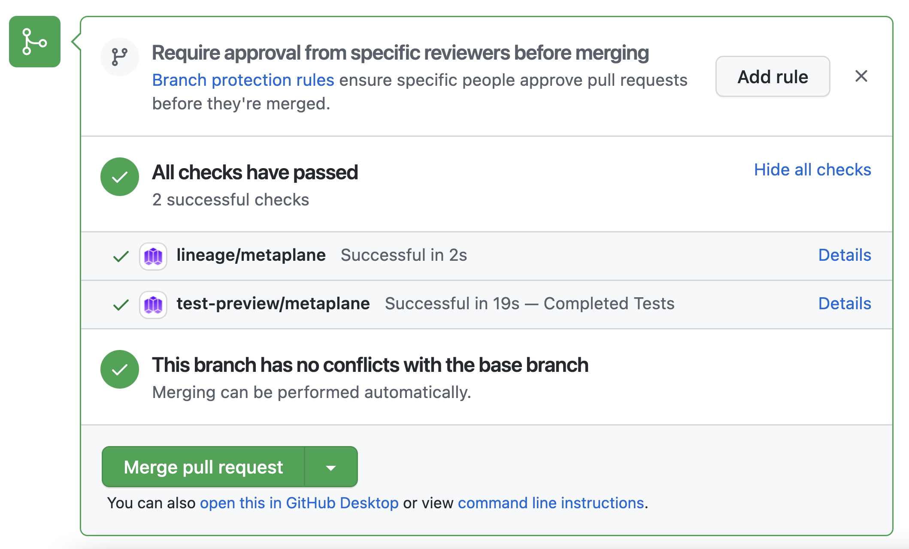Click open this in GitHub Desktop link

click(x=299, y=503)
